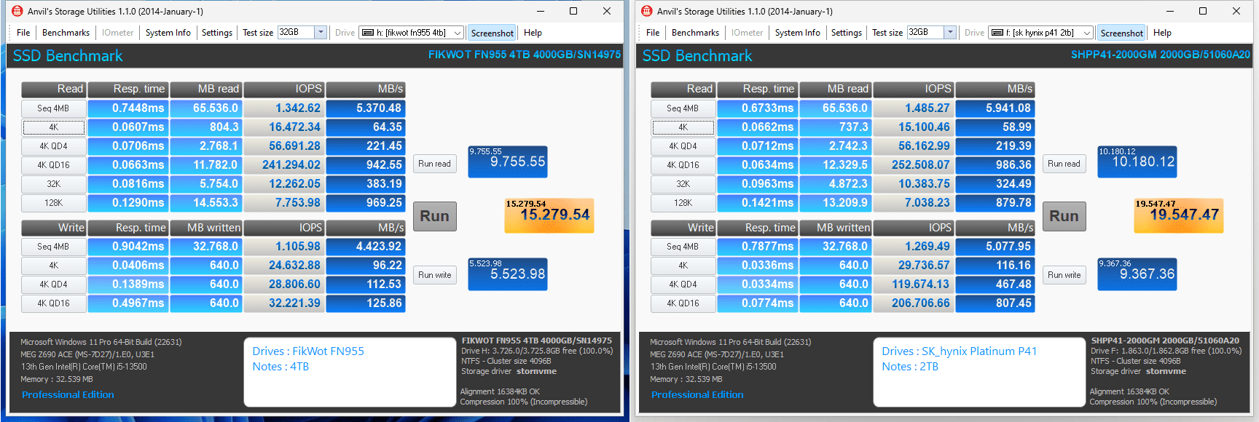Image resolution: width=1259 pixels, height=422 pixels.
Task: Select 128K read test in left window
Action: point(54,203)
